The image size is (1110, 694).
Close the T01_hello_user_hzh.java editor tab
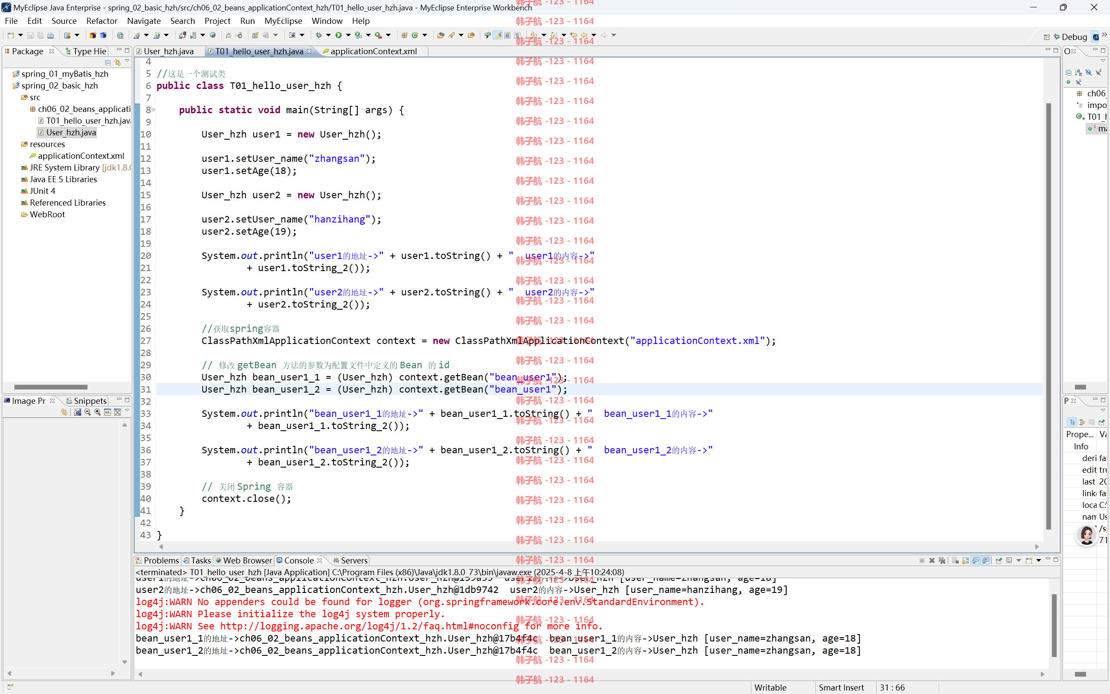(x=309, y=51)
